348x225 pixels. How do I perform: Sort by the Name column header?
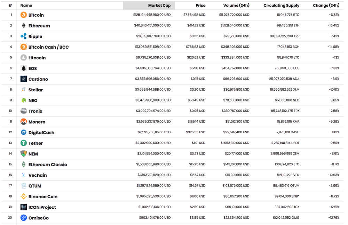coord(26,6)
